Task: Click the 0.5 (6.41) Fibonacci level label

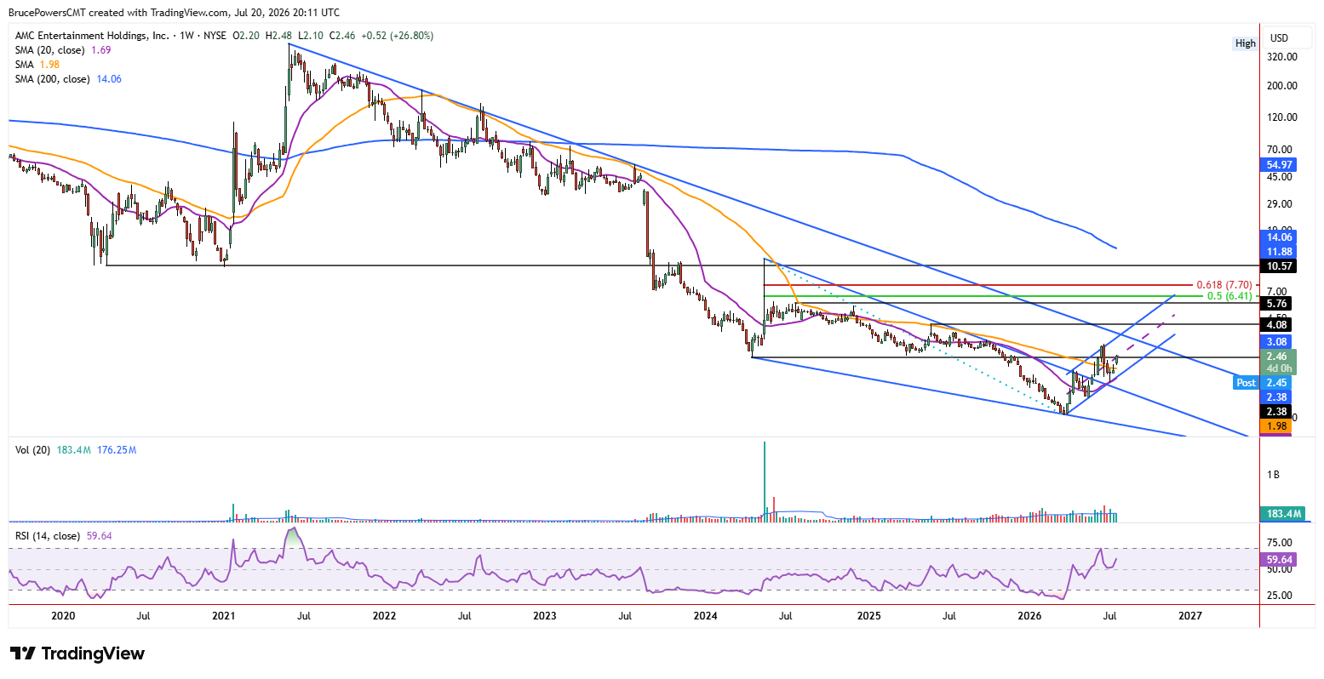Action: [1229, 296]
